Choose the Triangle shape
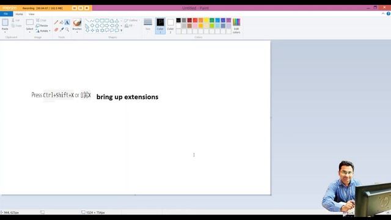This screenshot has width=391, height=220. (117, 21)
